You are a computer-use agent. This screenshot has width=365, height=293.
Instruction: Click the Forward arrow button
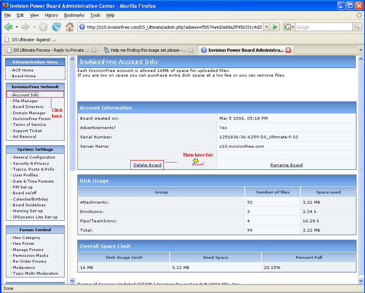click(x=25, y=27)
